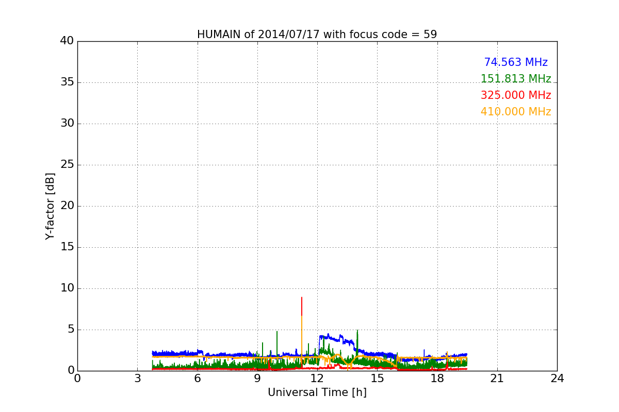This screenshot has width=619, height=412.
Task: Click the y-axis tick label '10'
Action: pos(67,288)
